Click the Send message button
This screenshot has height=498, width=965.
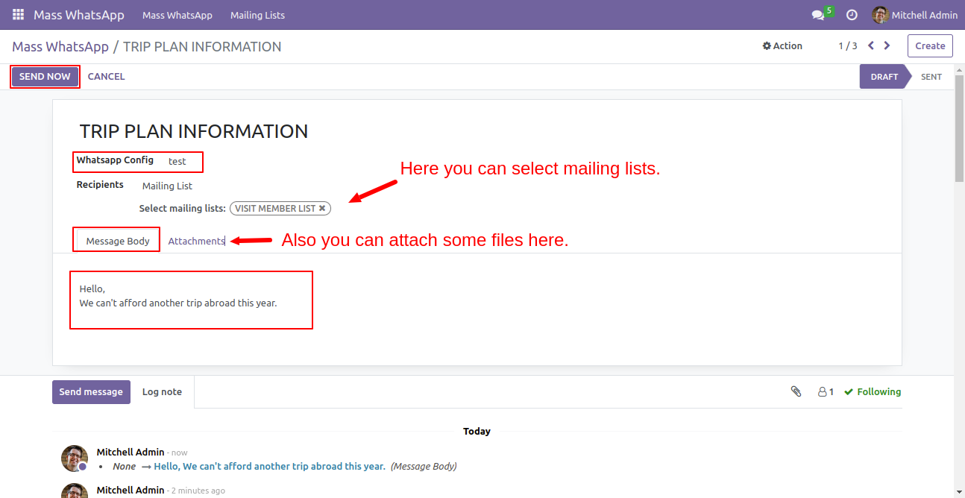[x=91, y=392]
